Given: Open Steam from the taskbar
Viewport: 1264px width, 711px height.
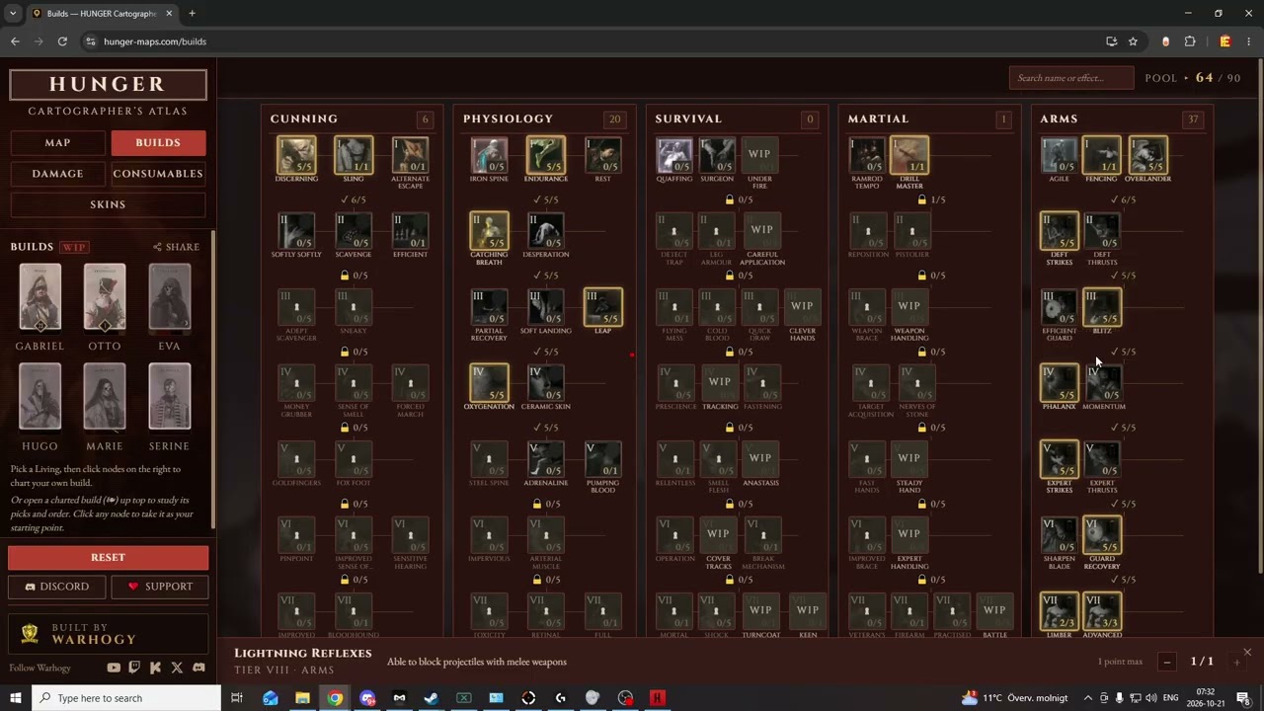Looking at the screenshot, I should coord(432,698).
